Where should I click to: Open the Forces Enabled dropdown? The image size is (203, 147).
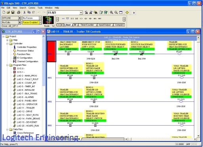coord(40,22)
